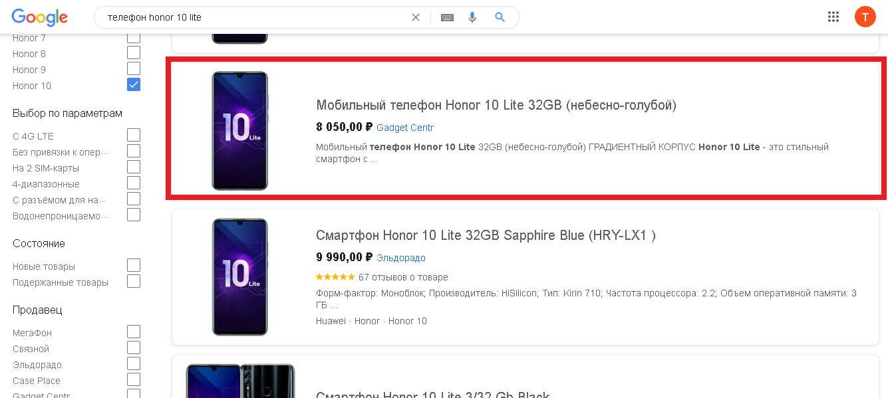Tick the Эльдорадо seller checkbox in sidebar
This screenshot has width=888, height=398.
(x=134, y=364)
